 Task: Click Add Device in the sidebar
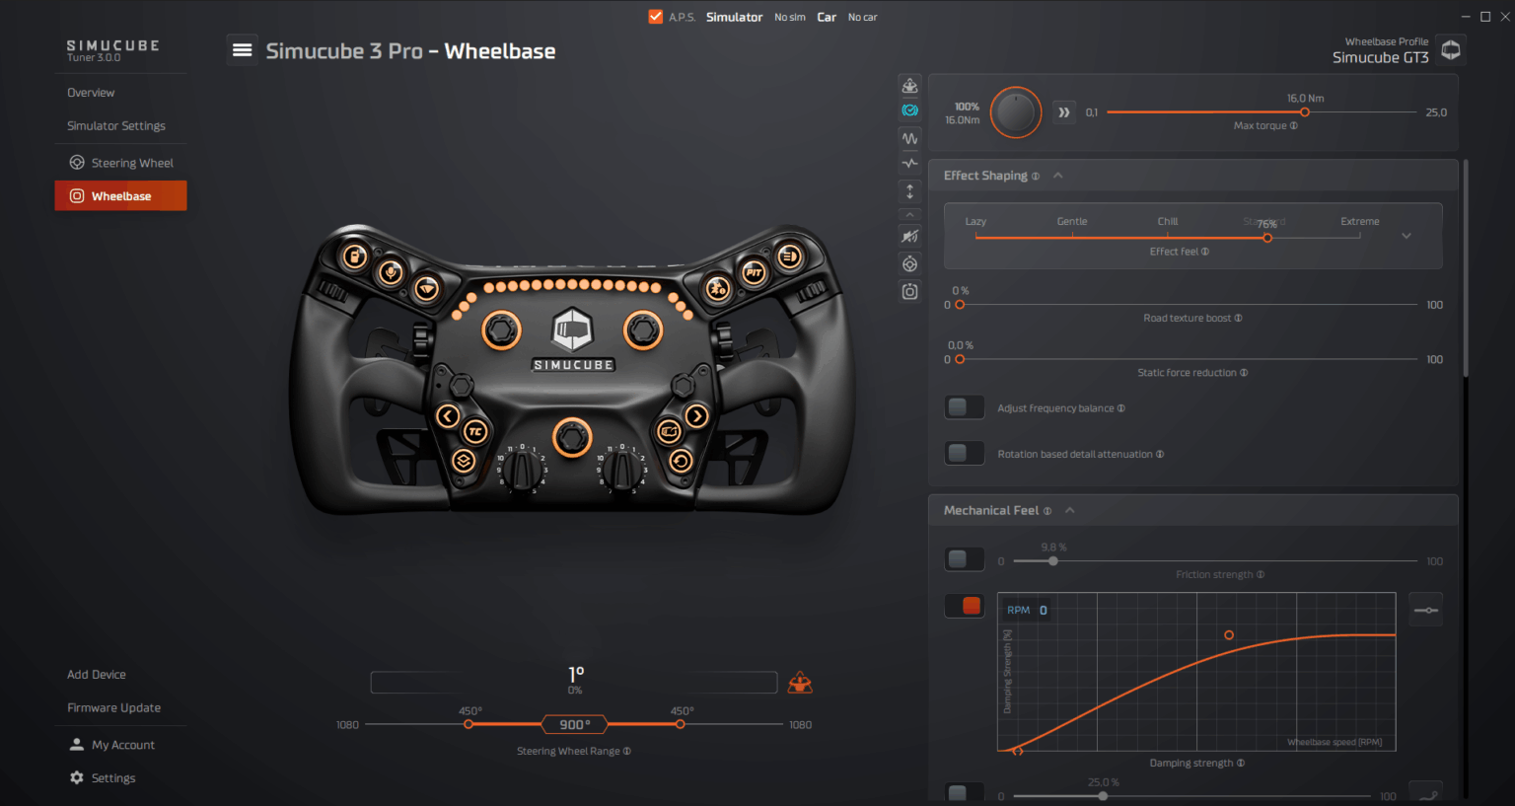pyautogui.click(x=97, y=675)
